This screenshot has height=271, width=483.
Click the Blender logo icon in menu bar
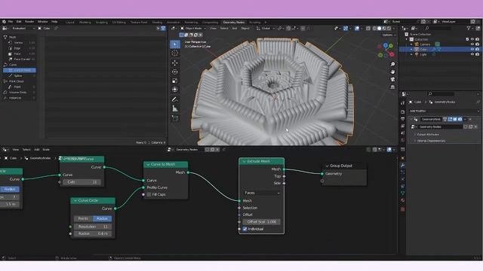click(4, 22)
